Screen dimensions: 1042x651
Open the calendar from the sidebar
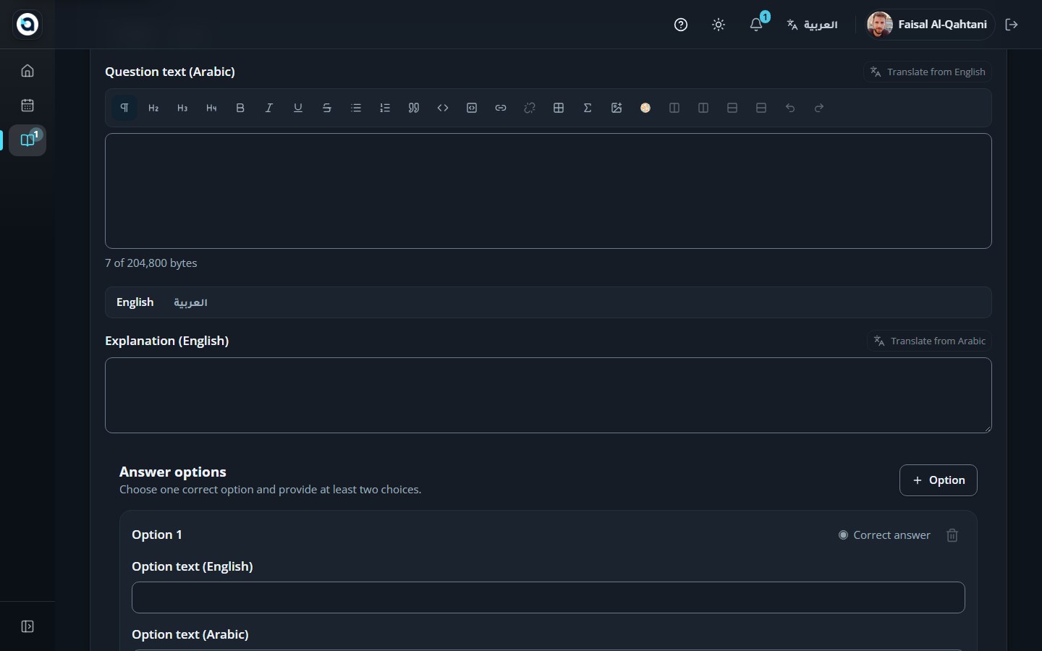[27, 106]
